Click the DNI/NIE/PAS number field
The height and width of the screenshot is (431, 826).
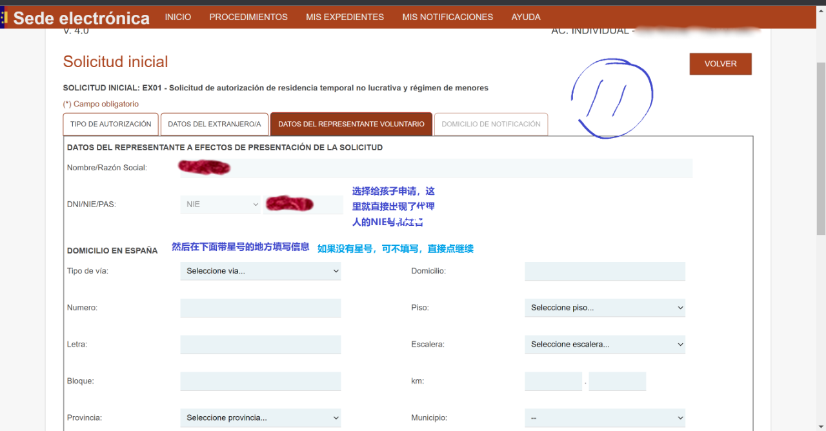coord(303,205)
